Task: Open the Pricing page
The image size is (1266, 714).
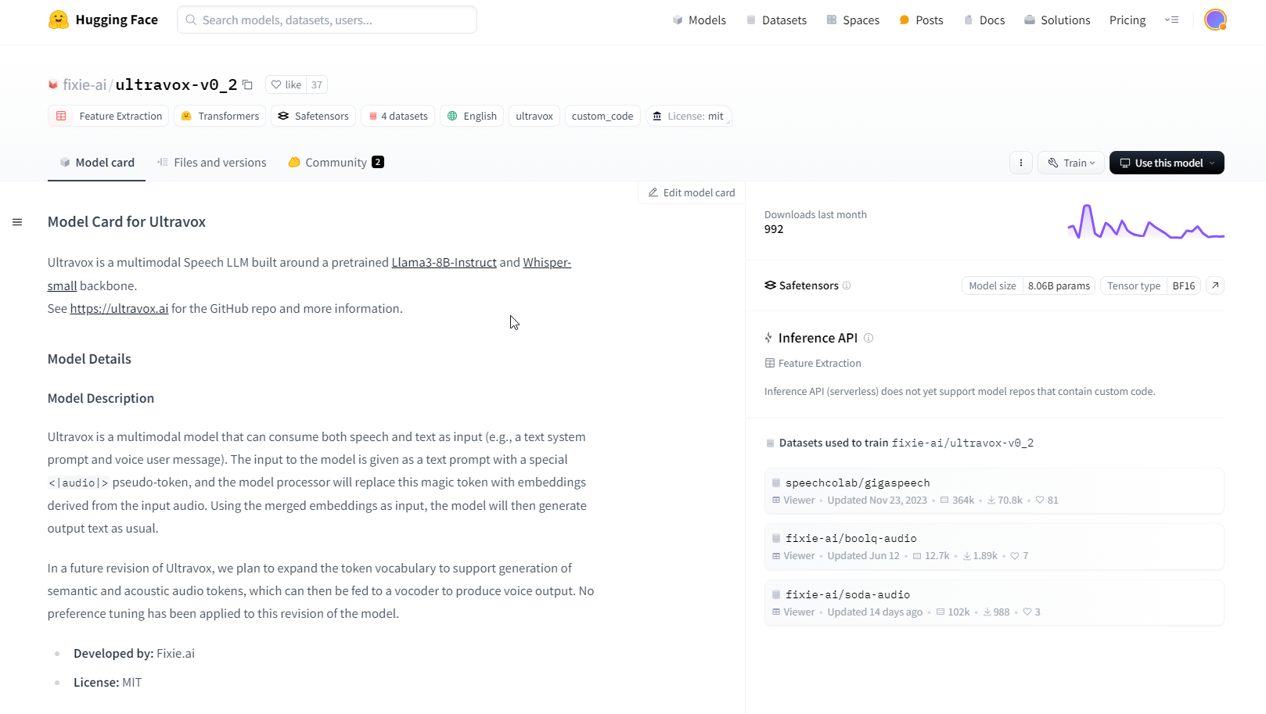Action: 1128,20
